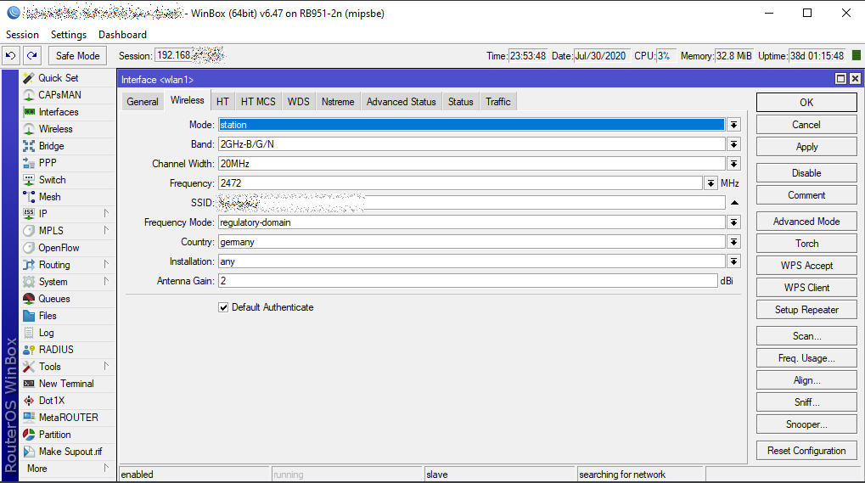Switch to the Traffic tab
The width and height of the screenshot is (865, 483).
point(498,102)
